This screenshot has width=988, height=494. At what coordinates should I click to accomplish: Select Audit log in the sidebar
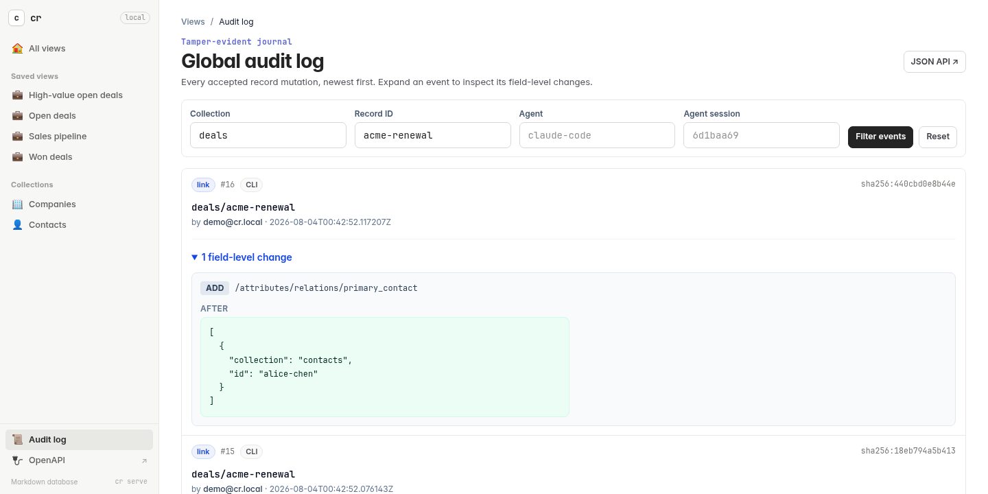pyautogui.click(x=79, y=440)
